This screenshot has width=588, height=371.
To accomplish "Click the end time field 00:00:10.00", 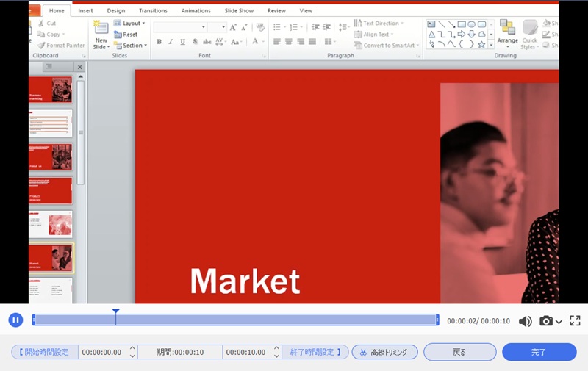I will (245, 352).
